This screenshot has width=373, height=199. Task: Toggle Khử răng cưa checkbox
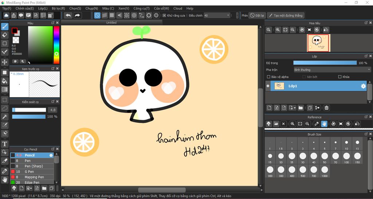[164, 15]
